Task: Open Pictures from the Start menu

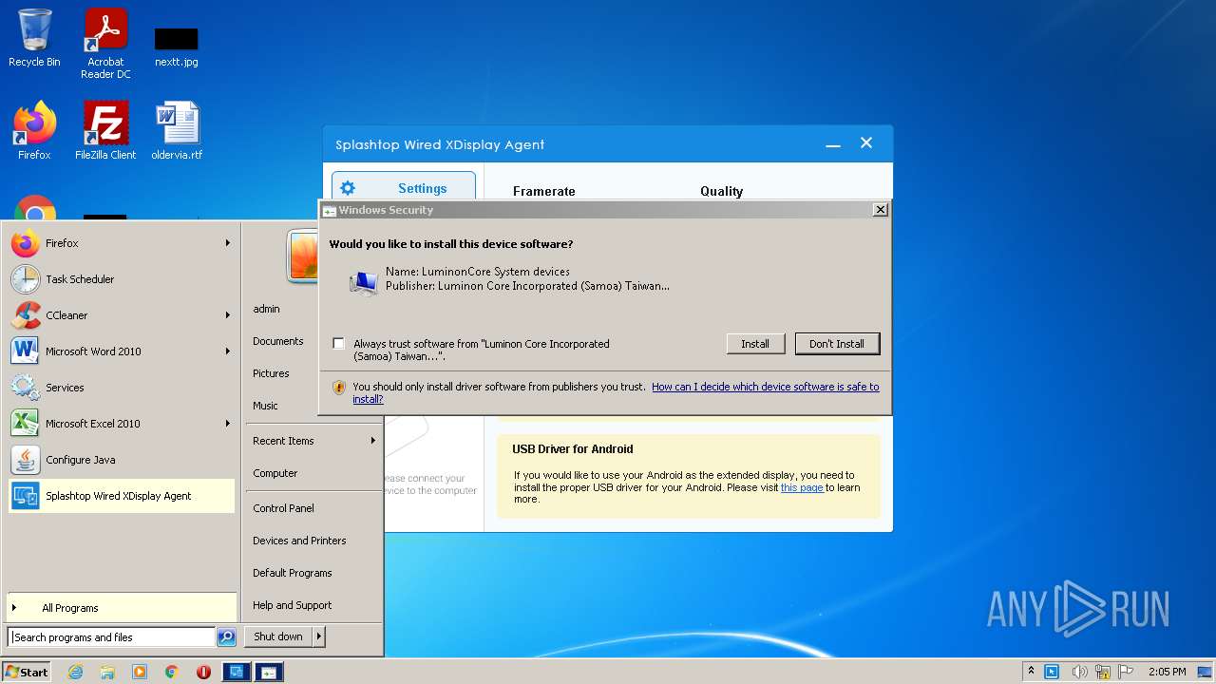Action: tap(271, 373)
